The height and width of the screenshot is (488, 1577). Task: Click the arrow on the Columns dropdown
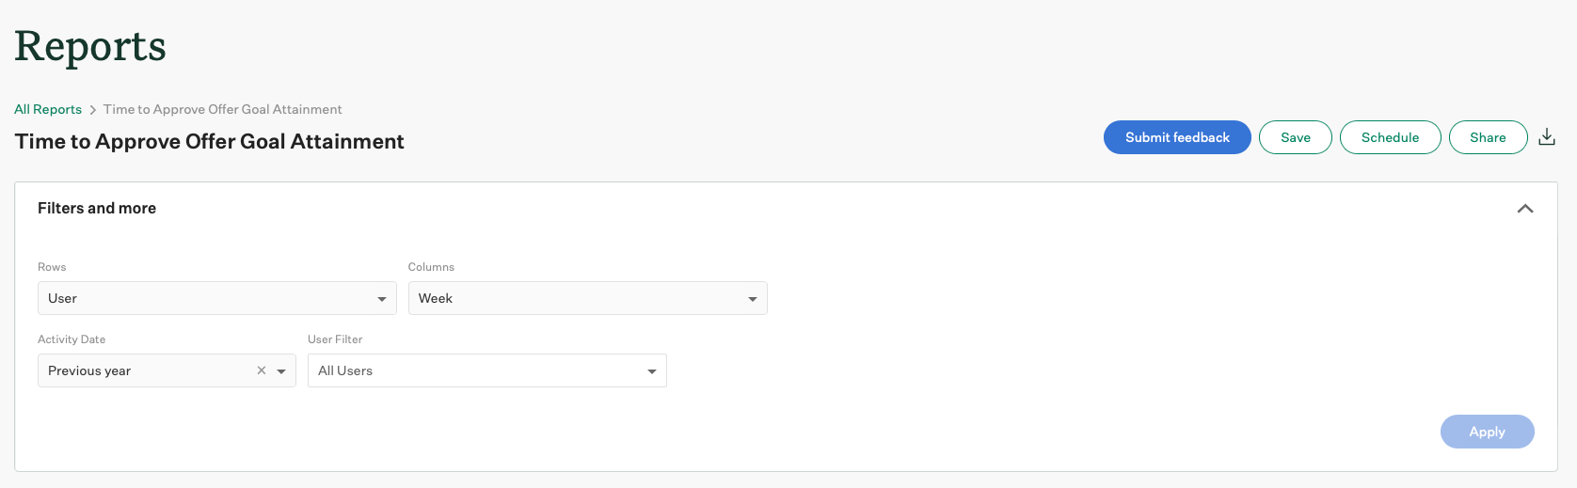point(753,299)
